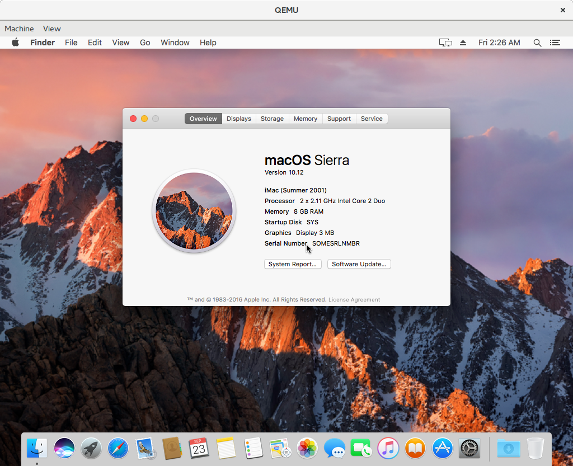Open the License Agreement link
Viewport: 573px width, 466px height.
click(354, 300)
